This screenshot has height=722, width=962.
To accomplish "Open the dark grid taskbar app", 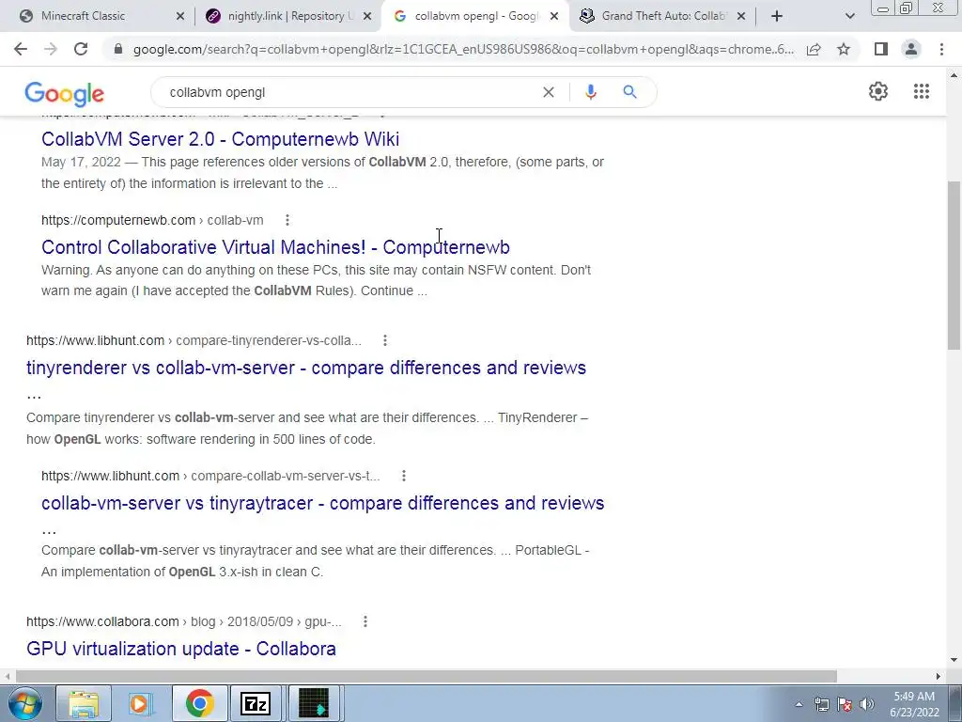I will 314,703.
